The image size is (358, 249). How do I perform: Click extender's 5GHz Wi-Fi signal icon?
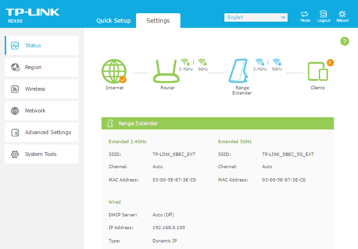[x=276, y=62]
